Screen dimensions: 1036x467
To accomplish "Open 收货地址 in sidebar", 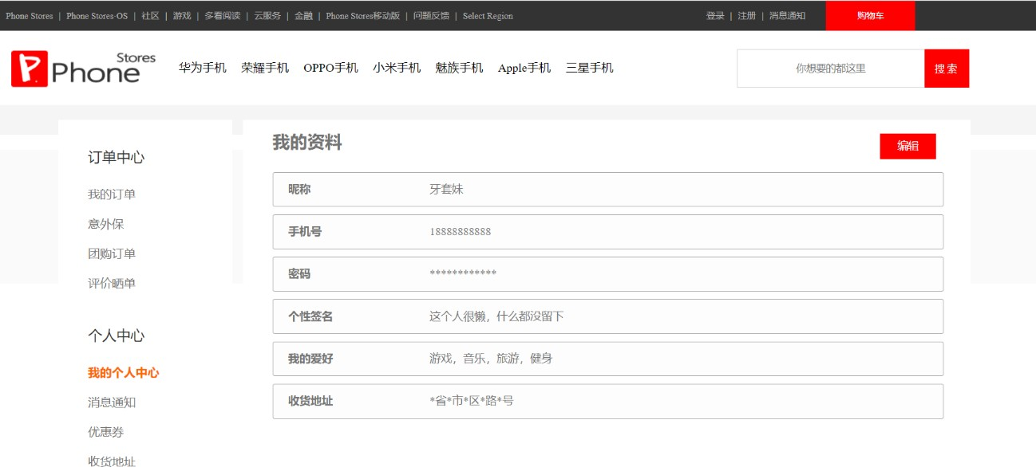I will (x=112, y=461).
